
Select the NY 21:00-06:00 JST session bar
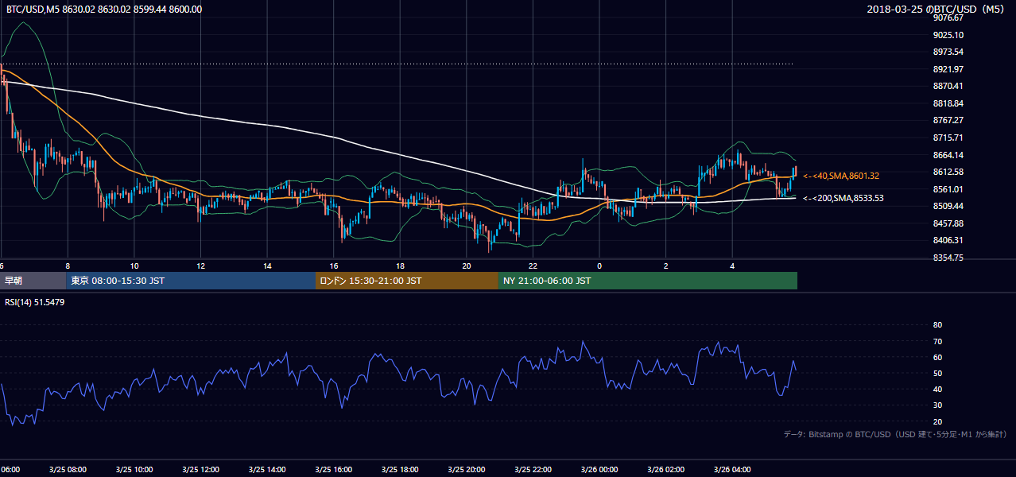[x=648, y=281]
